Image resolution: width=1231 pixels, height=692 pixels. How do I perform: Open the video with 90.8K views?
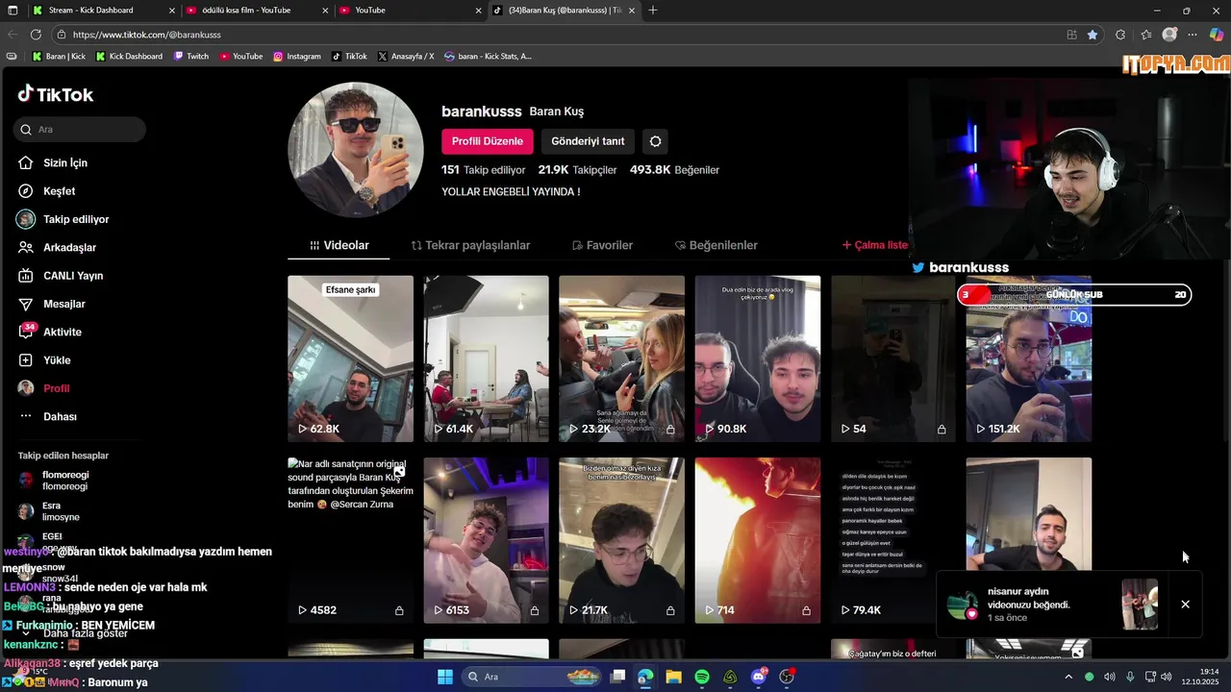click(x=758, y=358)
